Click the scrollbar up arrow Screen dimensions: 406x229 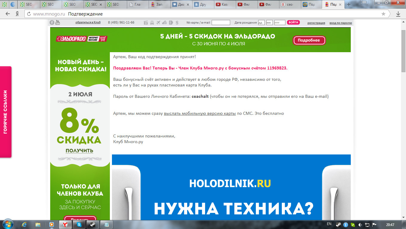pos(403,21)
